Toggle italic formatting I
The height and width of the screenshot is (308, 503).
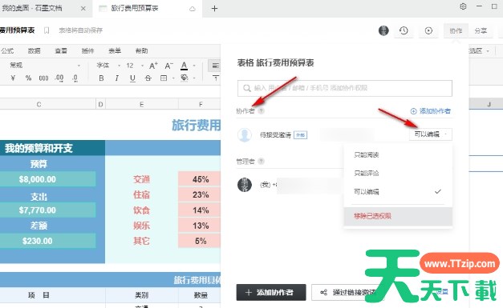point(117,78)
